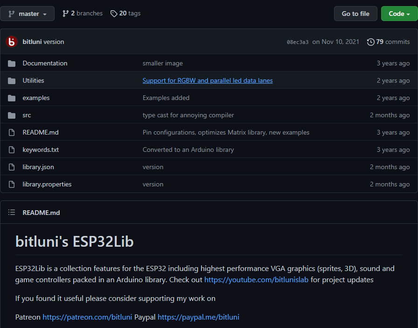This screenshot has width=418, height=328.
Task: Open the Documentation folder
Action: [45, 63]
